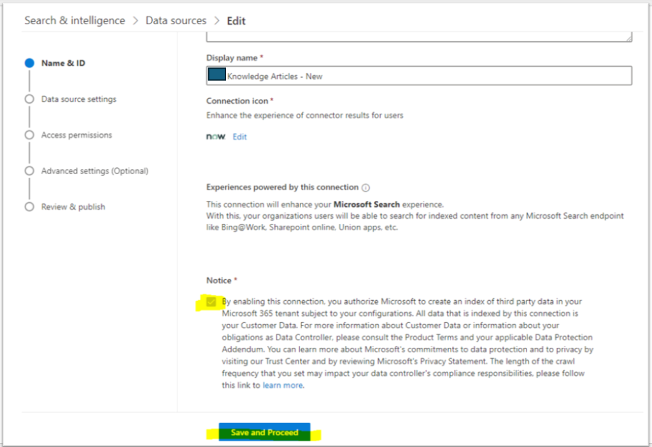Click the ServiceNow "now" connection icon
Viewport: 652px width, 447px height.
(x=215, y=136)
